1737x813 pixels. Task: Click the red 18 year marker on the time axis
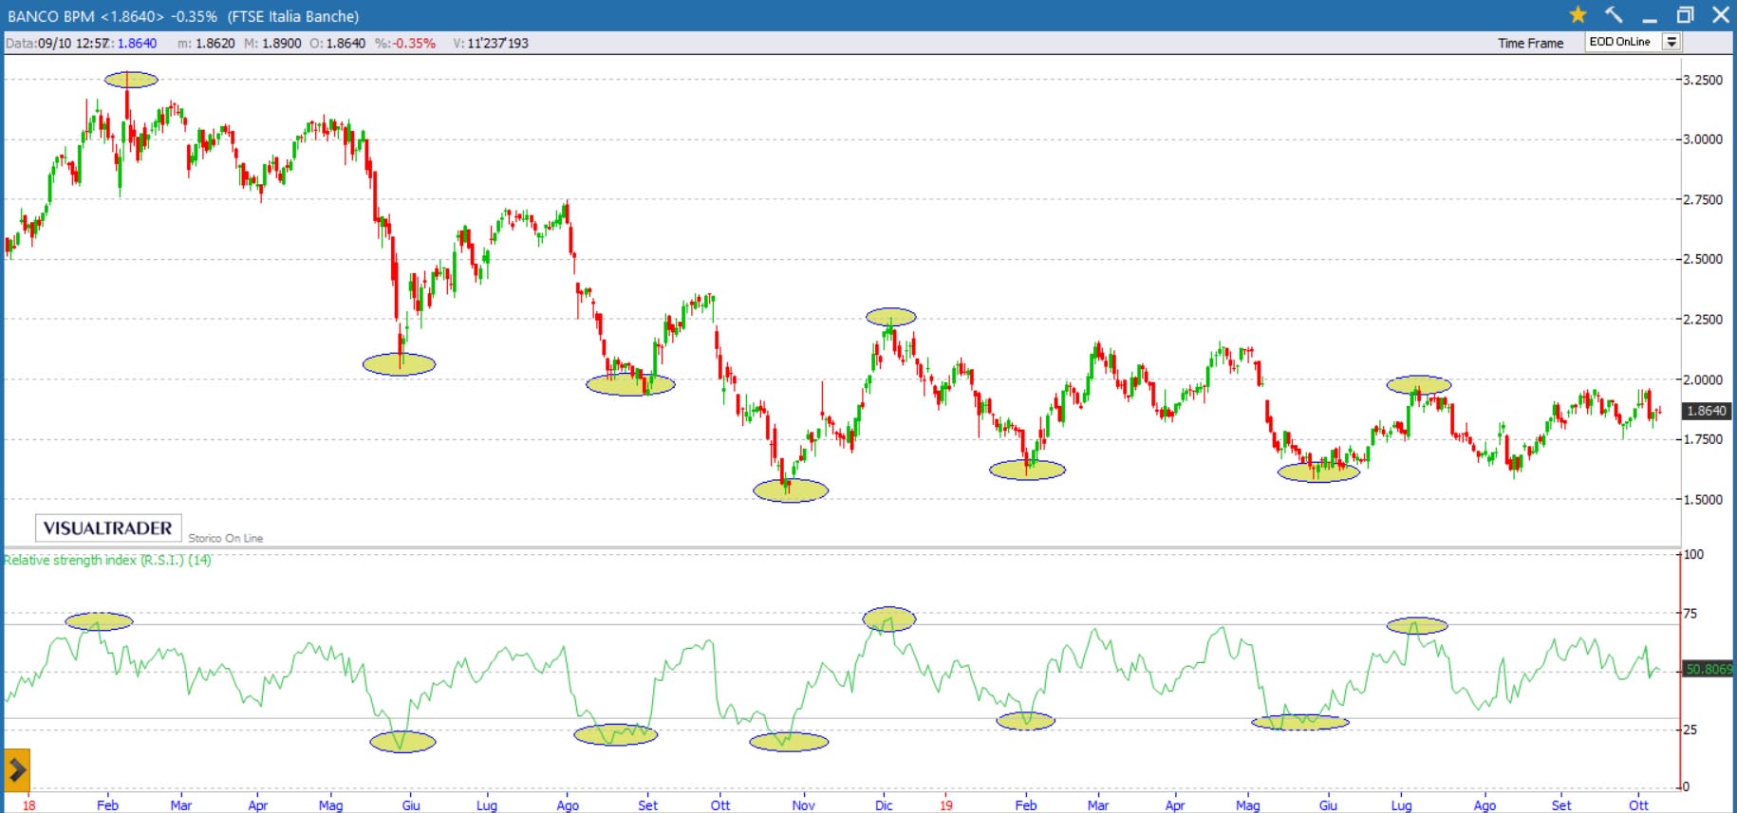(28, 804)
